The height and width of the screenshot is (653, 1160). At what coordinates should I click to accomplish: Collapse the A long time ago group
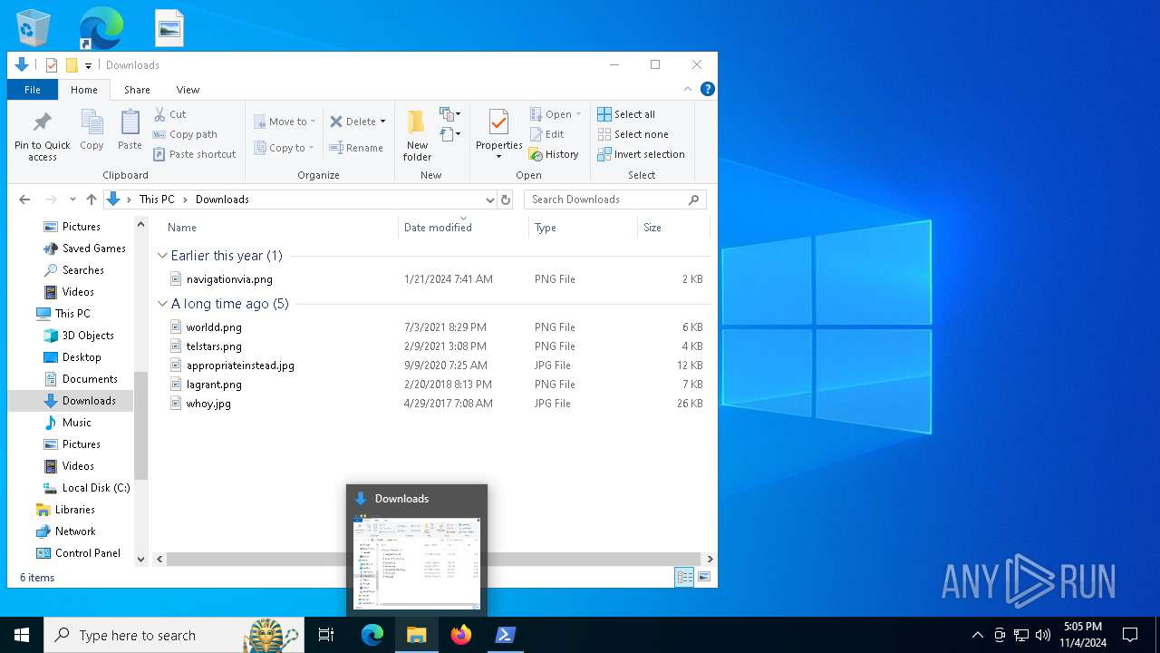[x=163, y=304]
